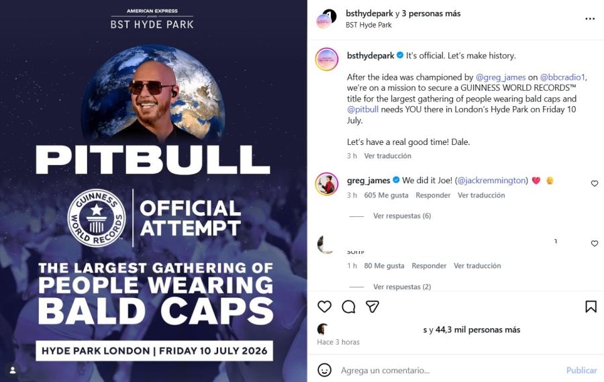Click "Ver traducción" below the caption
The image size is (604, 382).
pyautogui.click(x=387, y=156)
